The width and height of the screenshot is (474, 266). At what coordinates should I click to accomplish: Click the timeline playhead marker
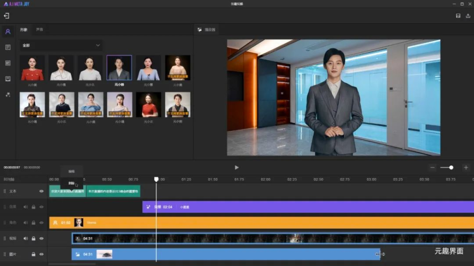(156, 179)
